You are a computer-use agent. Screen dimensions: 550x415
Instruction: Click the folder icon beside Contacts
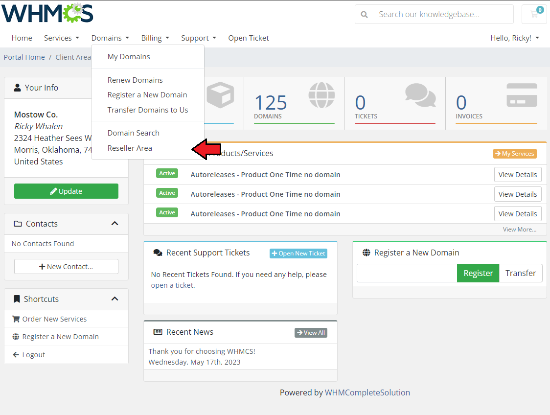pyautogui.click(x=18, y=224)
